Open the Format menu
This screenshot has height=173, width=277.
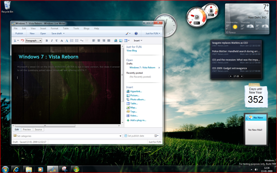coord(55,29)
